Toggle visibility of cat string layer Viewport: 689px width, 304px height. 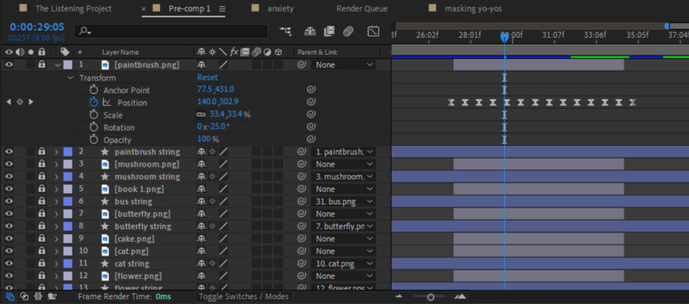tap(9, 264)
